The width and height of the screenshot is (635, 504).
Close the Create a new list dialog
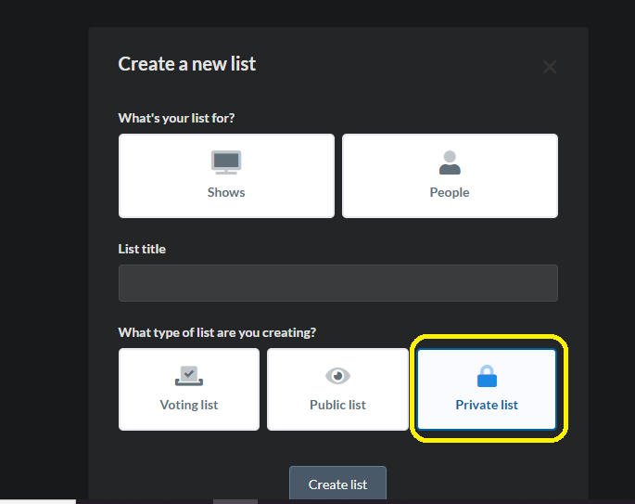550,67
